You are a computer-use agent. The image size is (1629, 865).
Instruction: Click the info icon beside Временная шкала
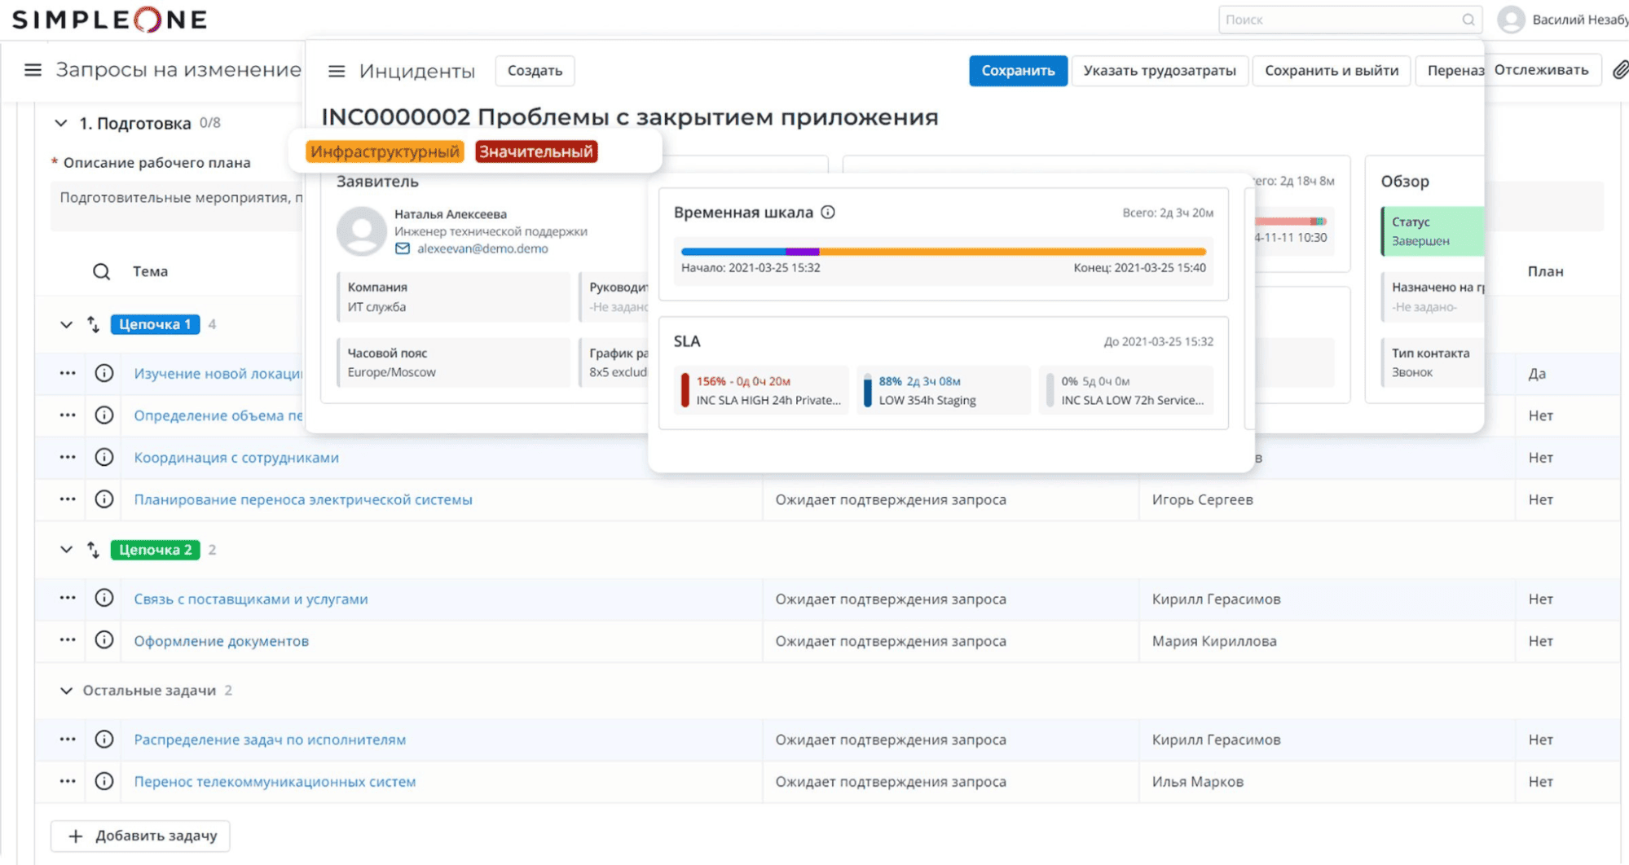pos(828,213)
